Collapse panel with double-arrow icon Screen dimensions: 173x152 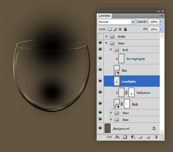click(x=158, y=11)
